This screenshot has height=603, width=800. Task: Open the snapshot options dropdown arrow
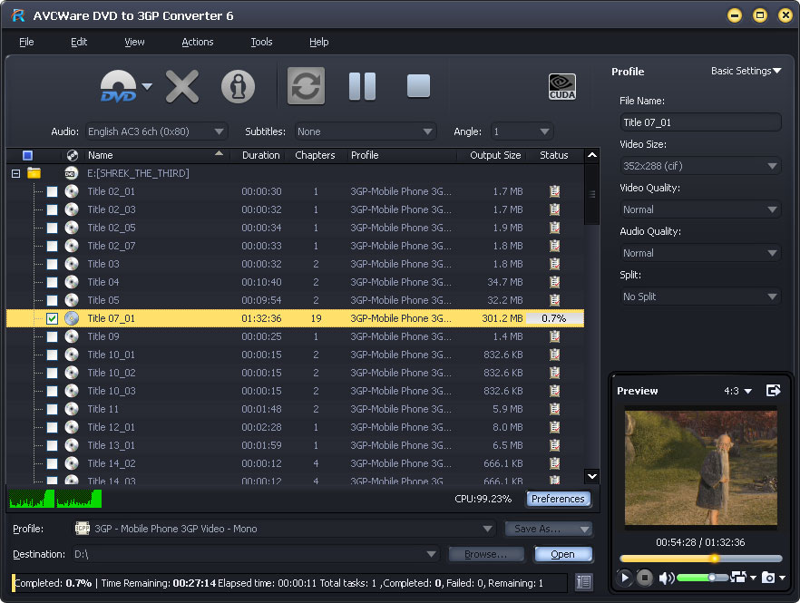tap(782, 578)
